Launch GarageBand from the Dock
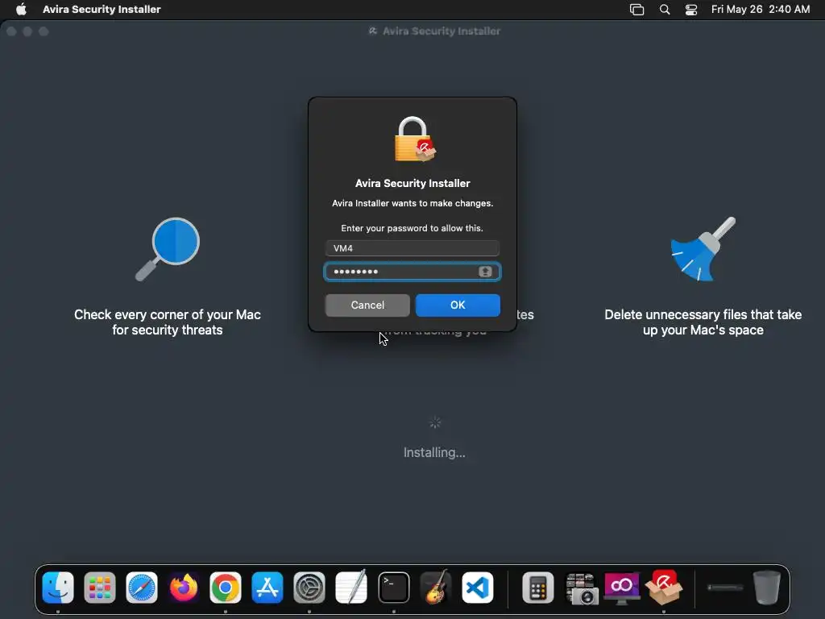The image size is (825, 619). click(436, 587)
